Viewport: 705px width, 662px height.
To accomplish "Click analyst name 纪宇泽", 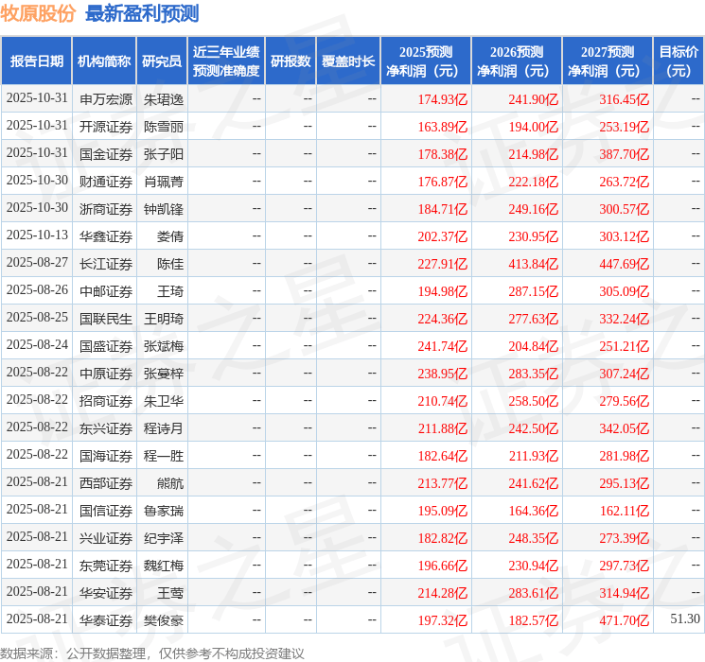I will coord(164,538).
